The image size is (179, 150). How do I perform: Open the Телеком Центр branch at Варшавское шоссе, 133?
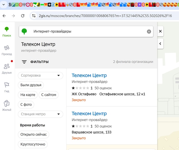pyautogui.click(x=89, y=113)
